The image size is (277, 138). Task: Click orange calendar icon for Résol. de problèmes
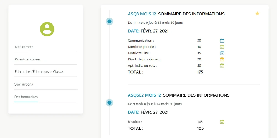coord(222,59)
